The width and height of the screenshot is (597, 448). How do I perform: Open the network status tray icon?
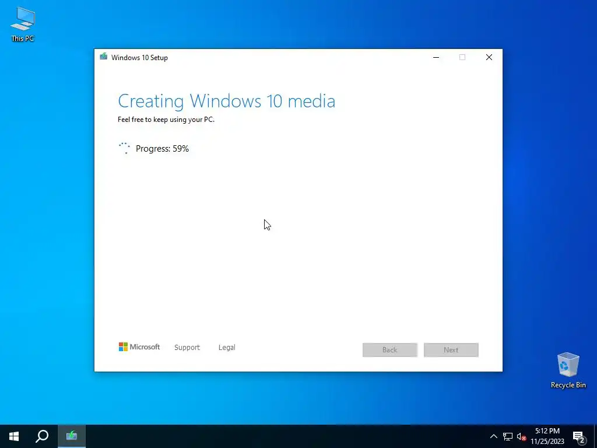(x=508, y=436)
